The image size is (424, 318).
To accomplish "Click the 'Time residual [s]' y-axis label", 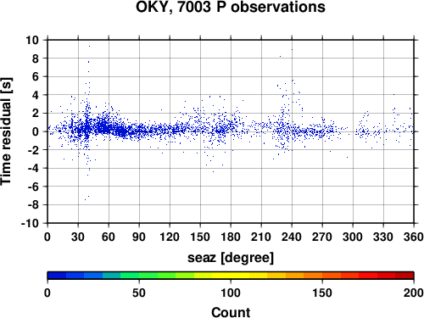I will 6,131.
